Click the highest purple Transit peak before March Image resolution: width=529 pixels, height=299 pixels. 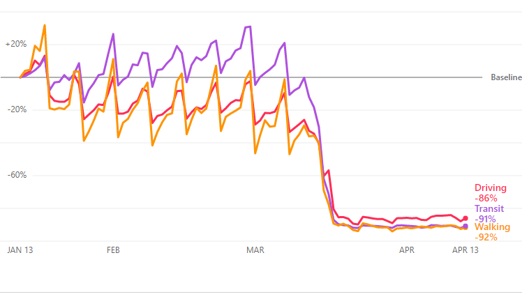(x=249, y=27)
